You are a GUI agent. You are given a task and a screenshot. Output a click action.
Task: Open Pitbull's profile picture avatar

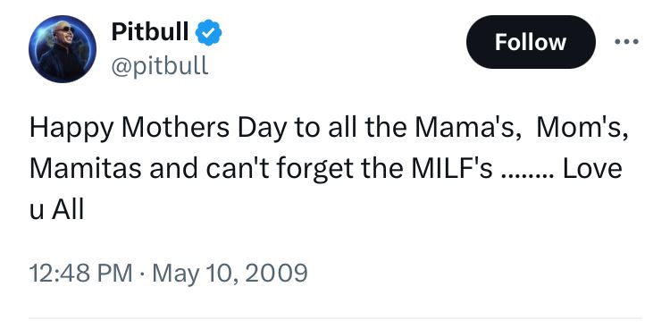pyautogui.click(x=63, y=49)
